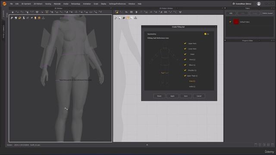Viewport: 276px width, 155px height.
Task: Uncheck the Upper Neck reference line
Action: pyautogui.click(x=185, y=43)
